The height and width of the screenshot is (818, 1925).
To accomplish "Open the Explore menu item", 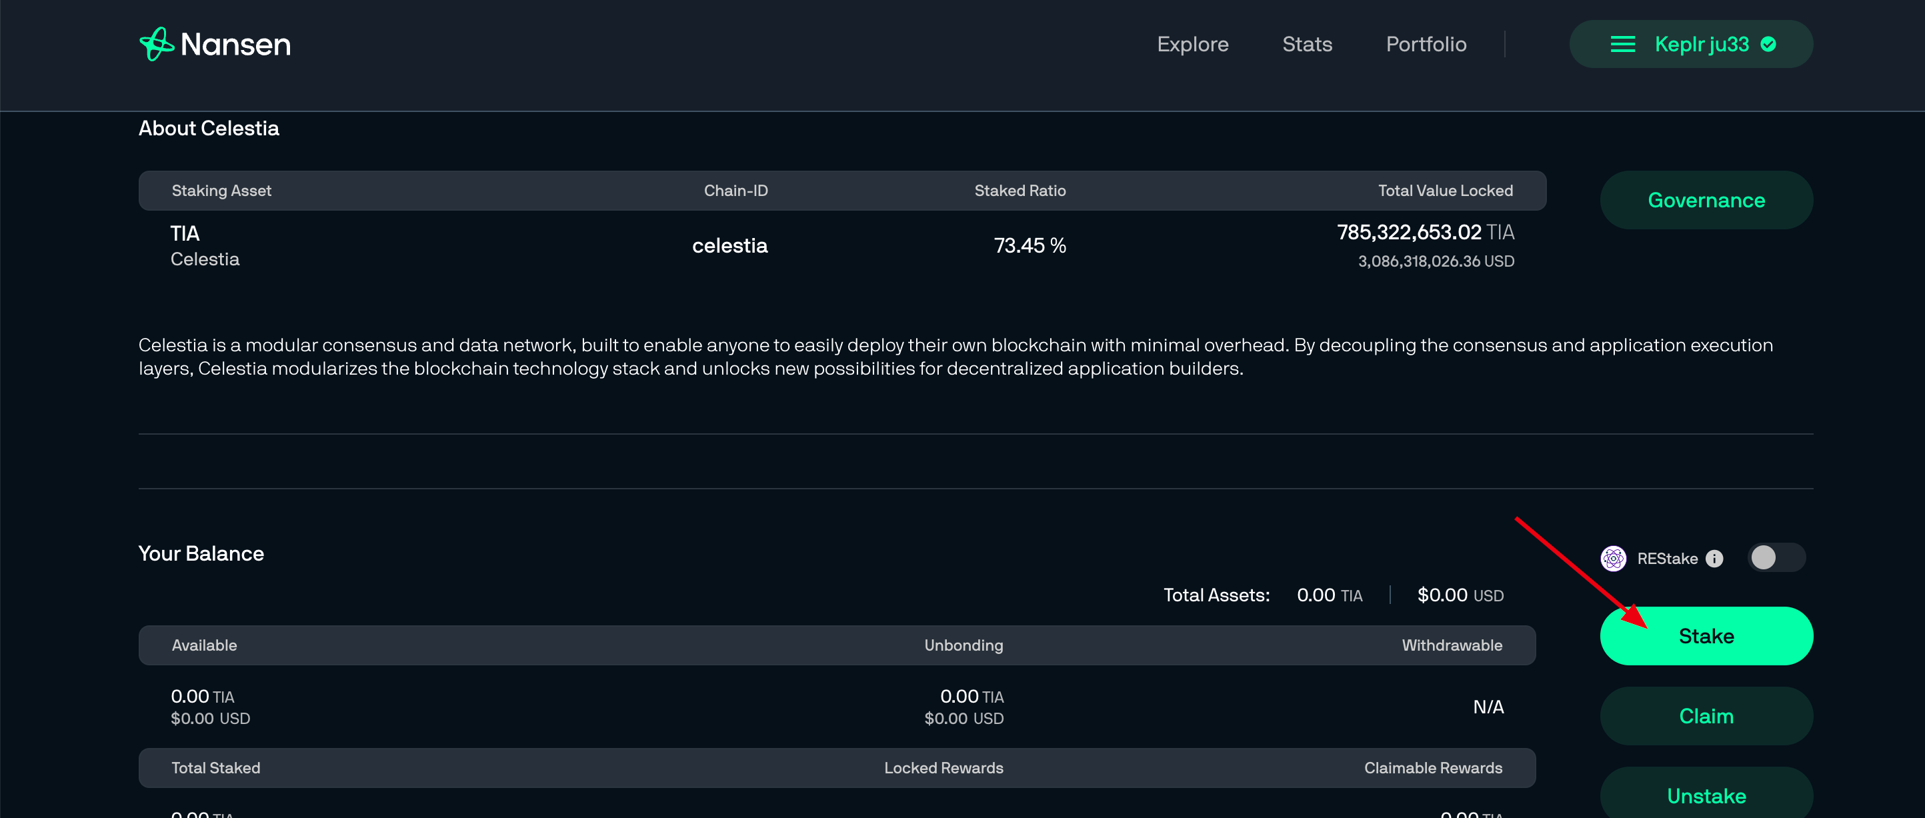I will 1193,44.
